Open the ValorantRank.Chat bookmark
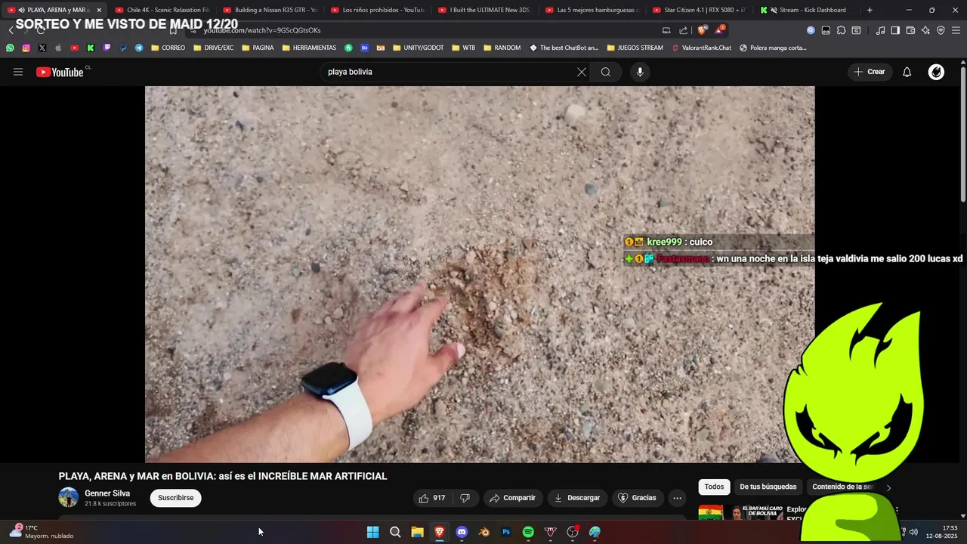This screenshot has height=544, width=967. coord(702,48)
